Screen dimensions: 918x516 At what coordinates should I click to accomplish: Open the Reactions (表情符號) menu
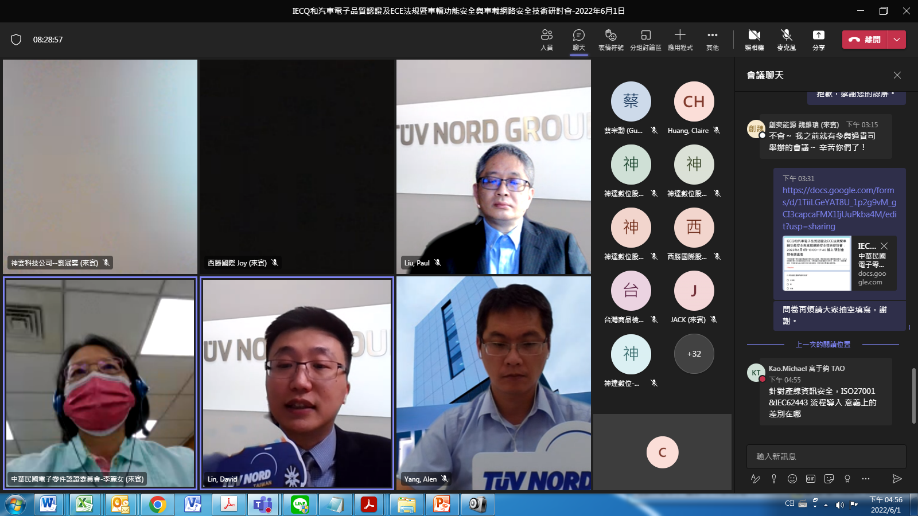(x=611, y=40)
